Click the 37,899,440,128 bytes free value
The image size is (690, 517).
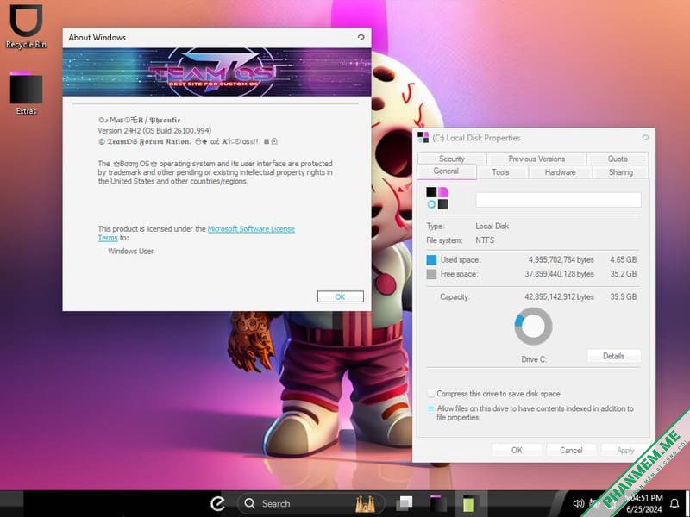tap(559, 274)
